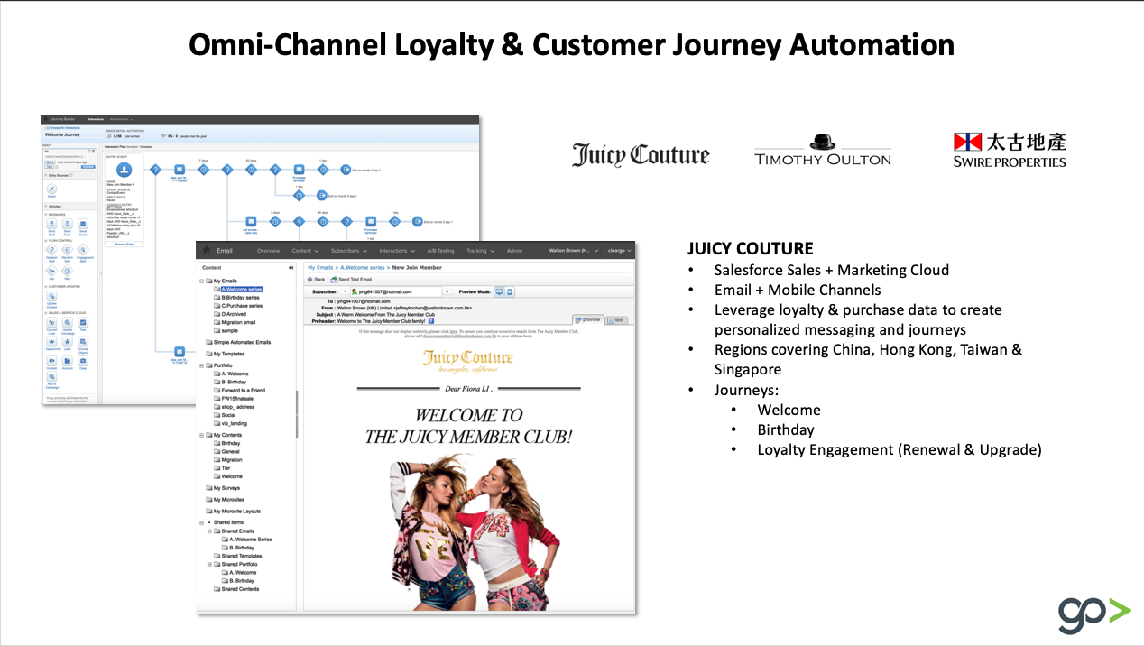Collapse the Shared Emails tree node
The image size is (1144, 646).
[209, 531]
